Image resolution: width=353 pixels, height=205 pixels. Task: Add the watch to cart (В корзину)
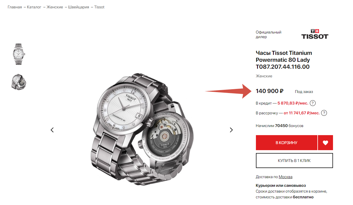pos(286,143)
